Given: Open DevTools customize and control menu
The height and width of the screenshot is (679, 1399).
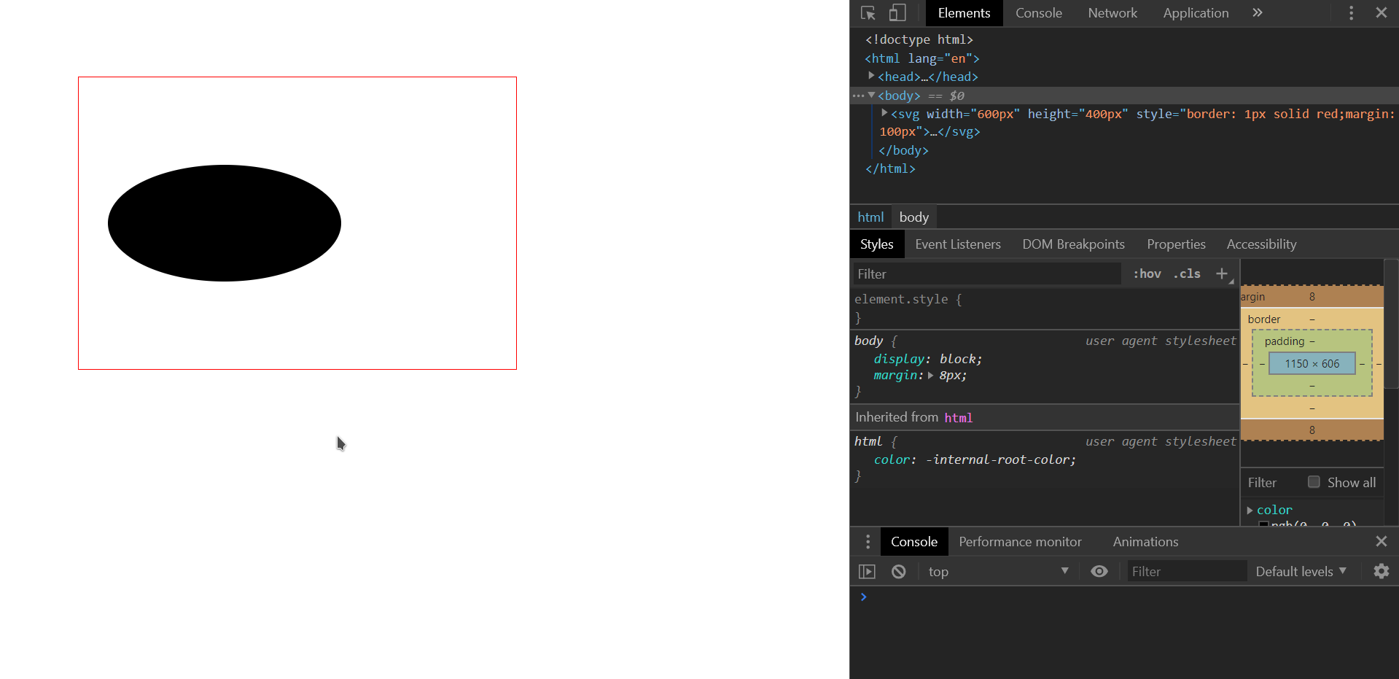Looking at the screenshot, I should [1350, 12].
